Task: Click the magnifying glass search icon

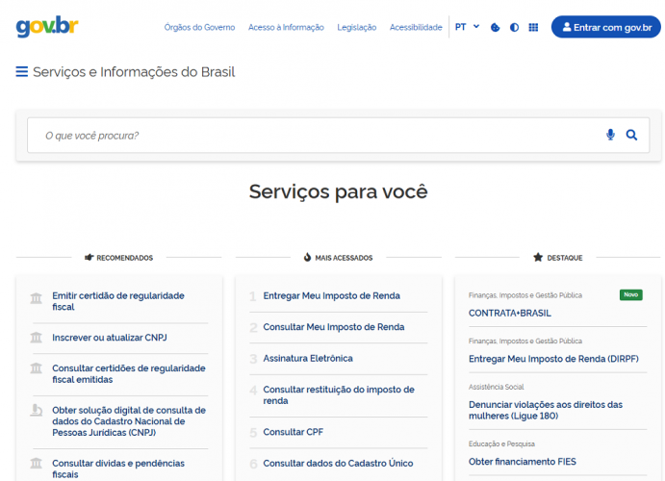Action: click(631, 136)
